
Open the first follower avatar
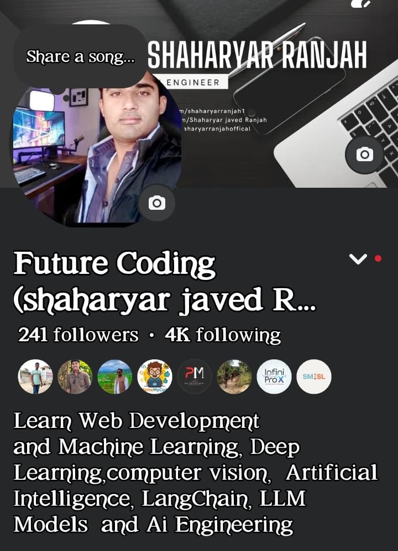[x=35, y=377]
